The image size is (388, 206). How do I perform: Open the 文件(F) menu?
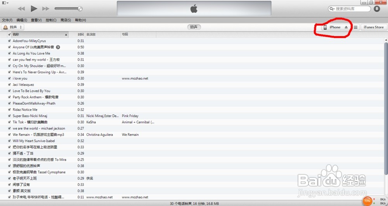[x=7, y=20]
